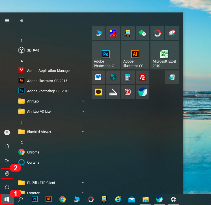This screenshot has width=211, height=205.
Task: Open the dark globe tile
Action: click(113, 77)
